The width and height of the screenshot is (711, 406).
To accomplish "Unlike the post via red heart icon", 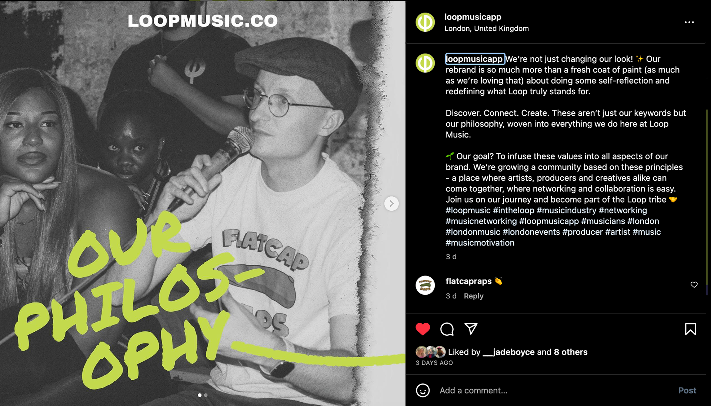I will [x=423, y=329].
